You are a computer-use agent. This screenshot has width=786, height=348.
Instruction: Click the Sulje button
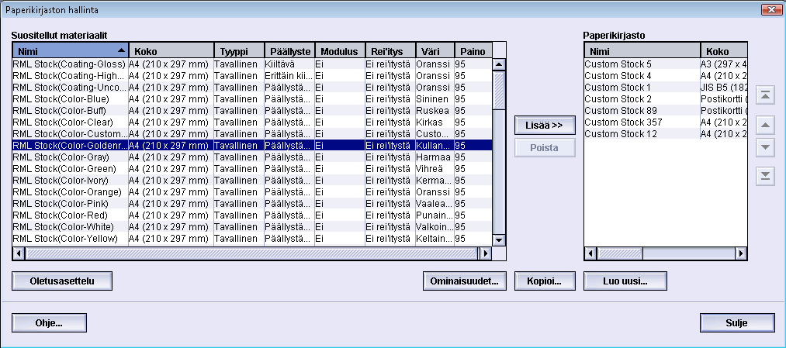coord(737,323)
